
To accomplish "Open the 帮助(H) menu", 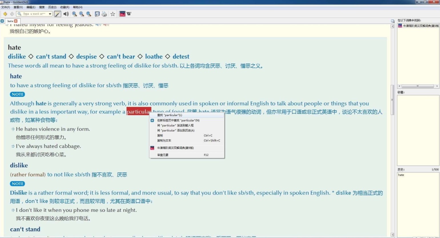I will [x=78, y=7].
